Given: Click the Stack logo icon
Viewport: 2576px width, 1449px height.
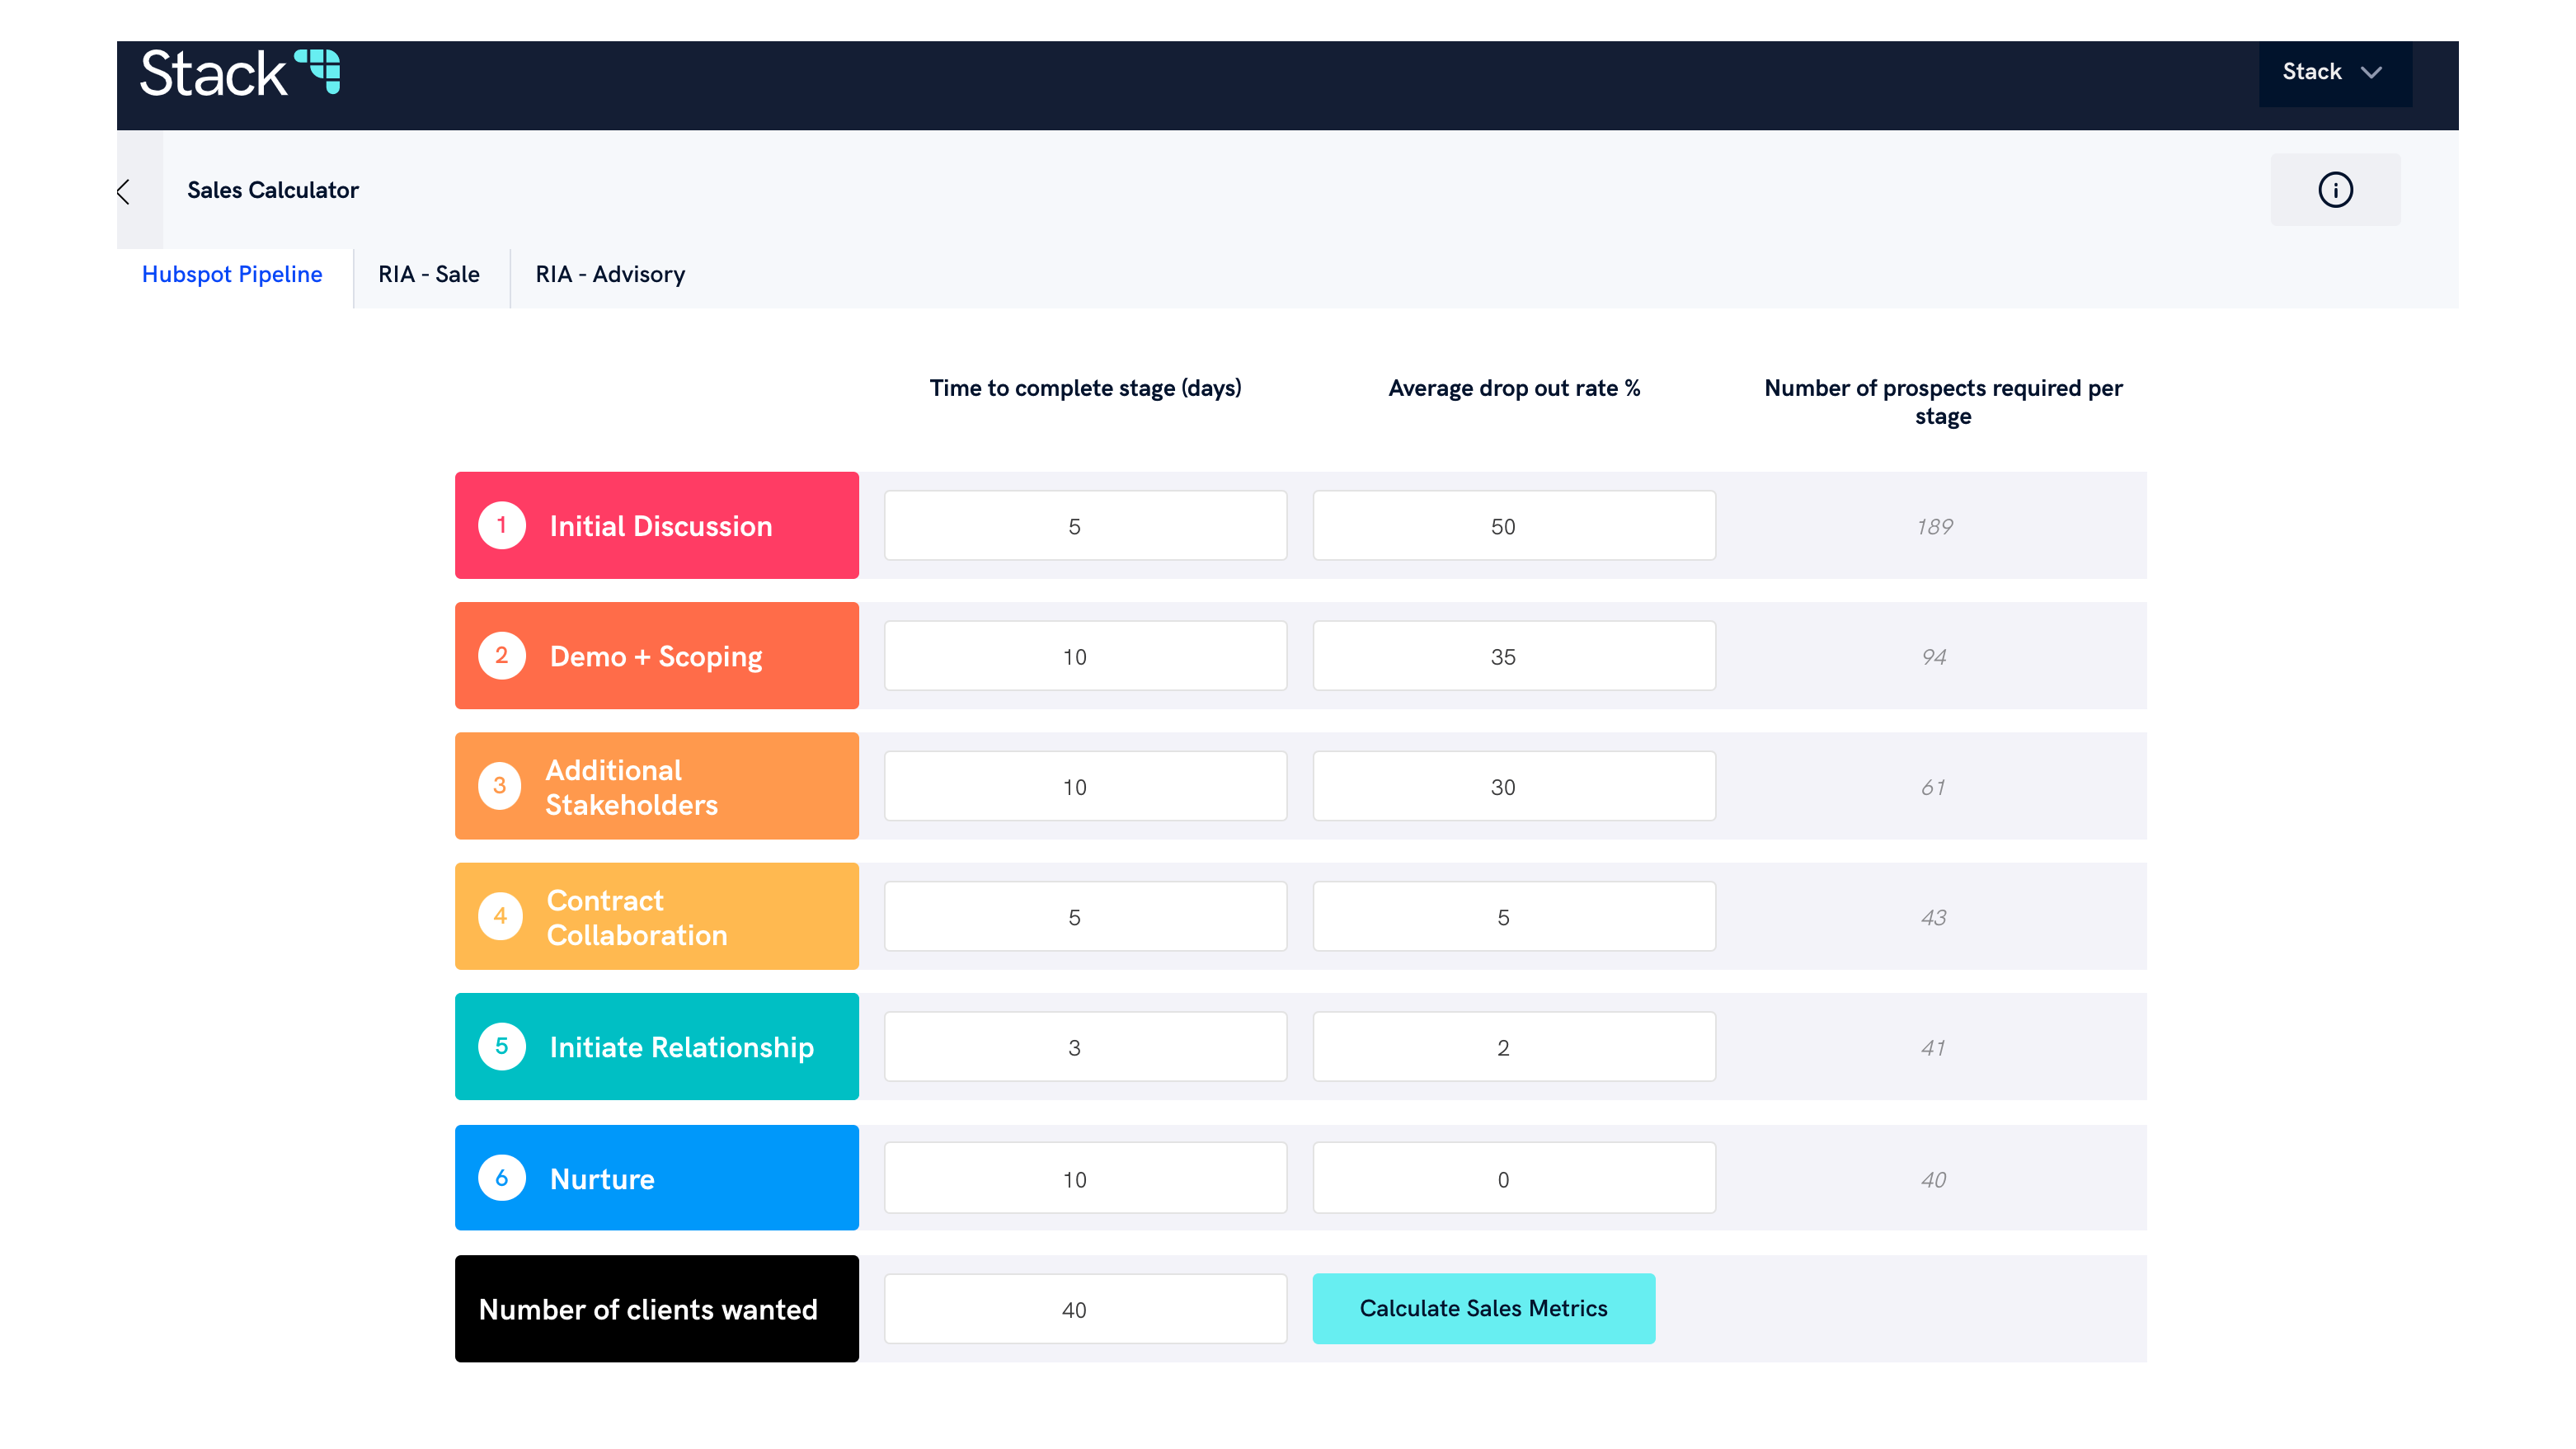Looking at the screenshot, I should [x=318, y=71].
